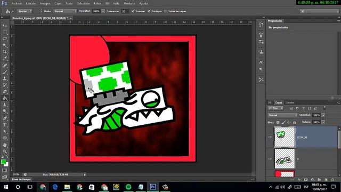Open the Imagen menu
Image resolution: width=341 pixels, height=192 pixels.
(45, 4)
